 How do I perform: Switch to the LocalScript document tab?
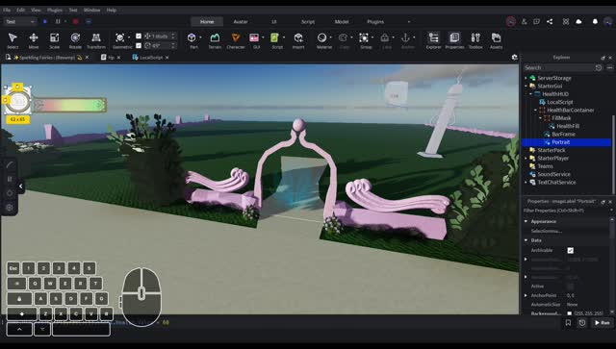151,58
